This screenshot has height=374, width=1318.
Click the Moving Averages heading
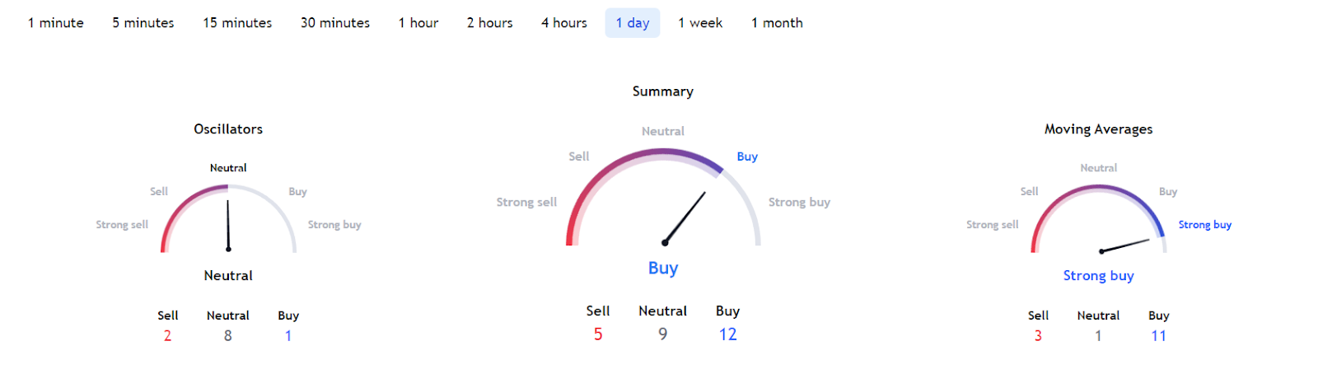pyautogui.click(x=1098, y=129)
